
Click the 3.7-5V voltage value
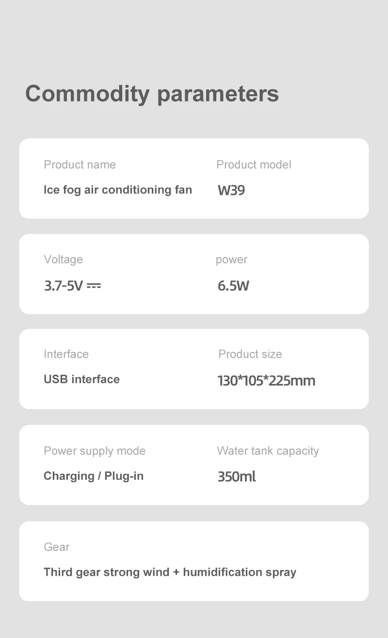tap(64, 286)
